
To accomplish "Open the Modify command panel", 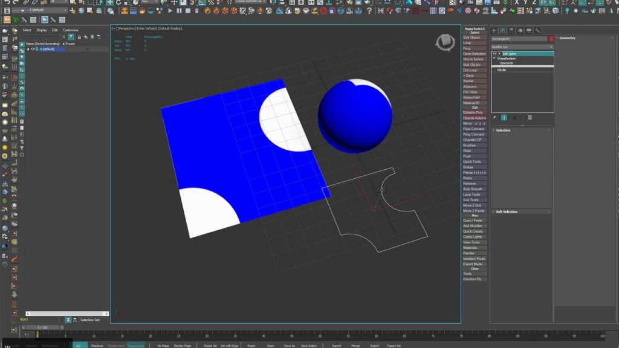I will (503, 30).
